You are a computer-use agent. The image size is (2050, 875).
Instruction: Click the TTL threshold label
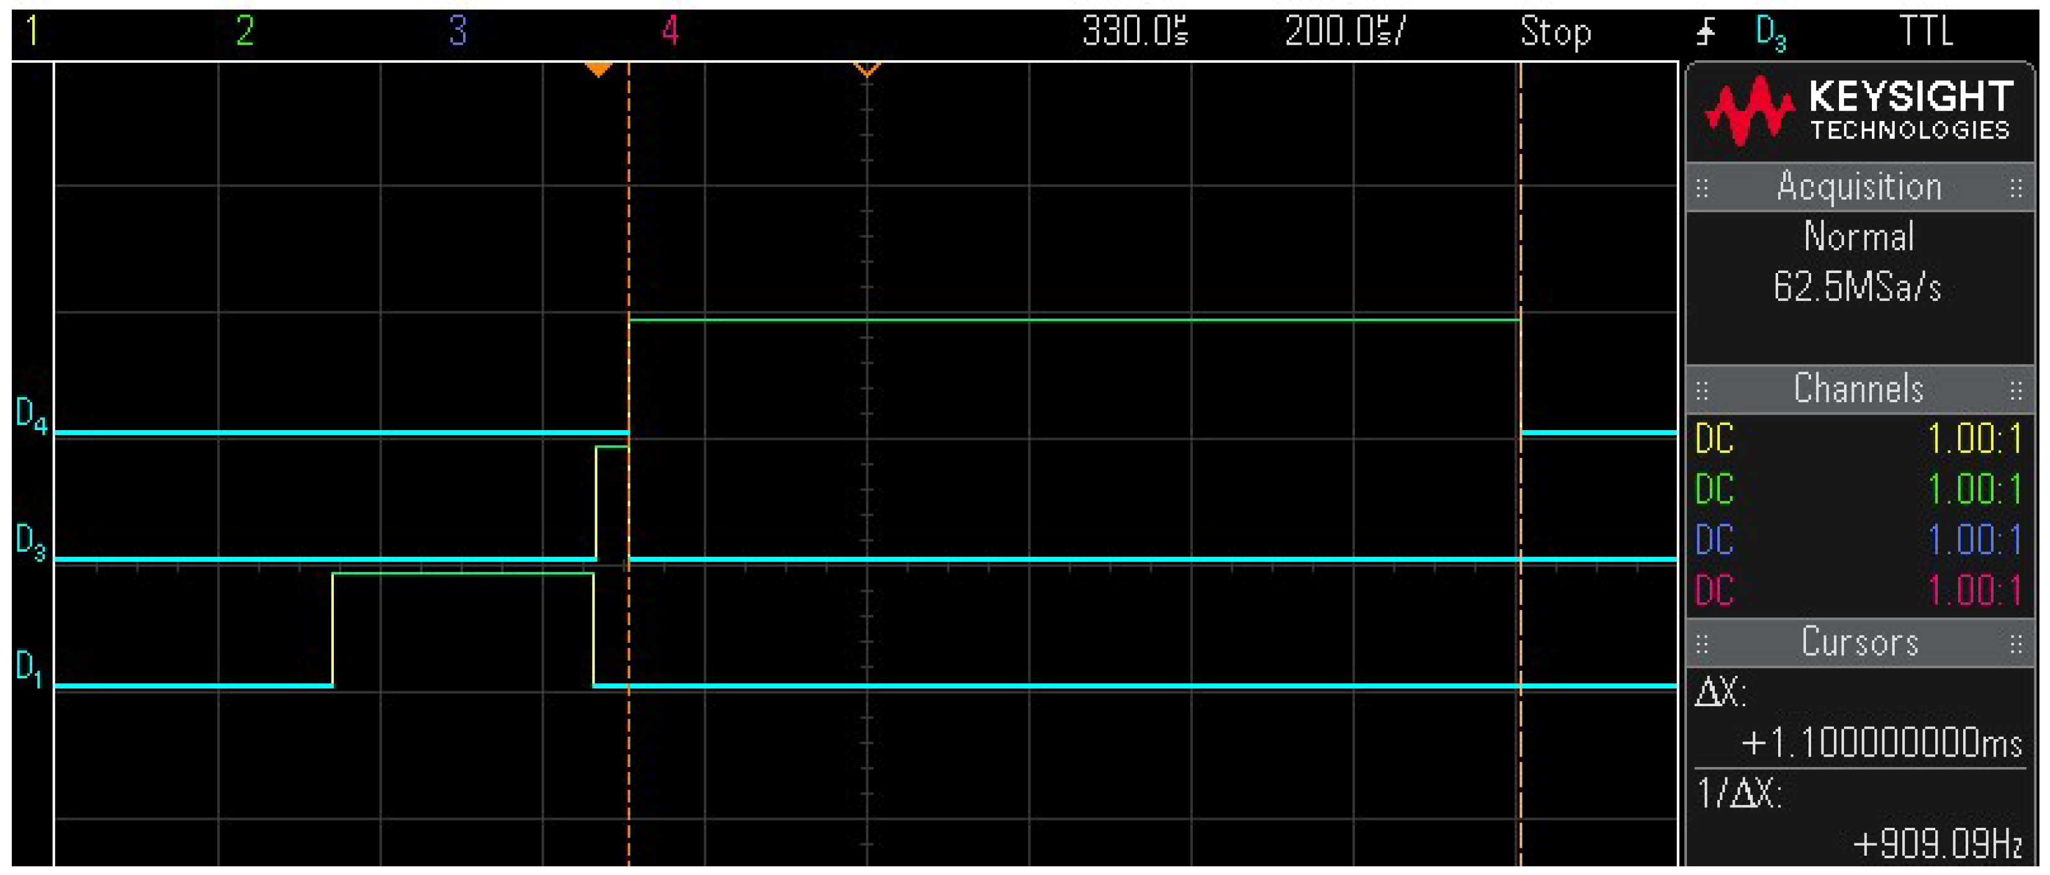(1926, 32)
